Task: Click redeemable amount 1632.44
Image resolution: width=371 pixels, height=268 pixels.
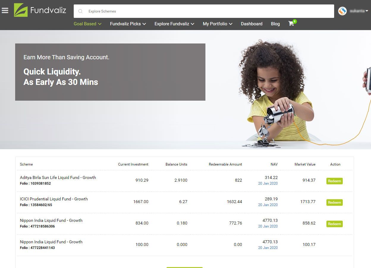Action: click(235, 202)
